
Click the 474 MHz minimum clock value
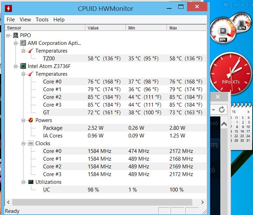click(x=139, y=151)
